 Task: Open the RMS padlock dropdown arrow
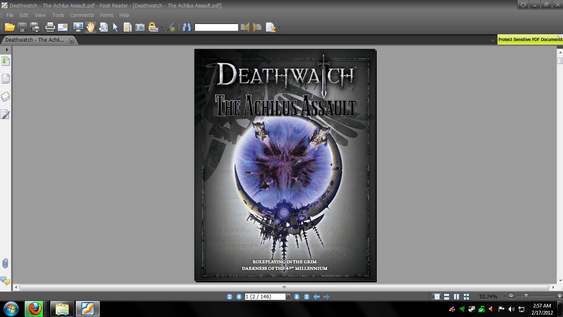tap(162, 28)
